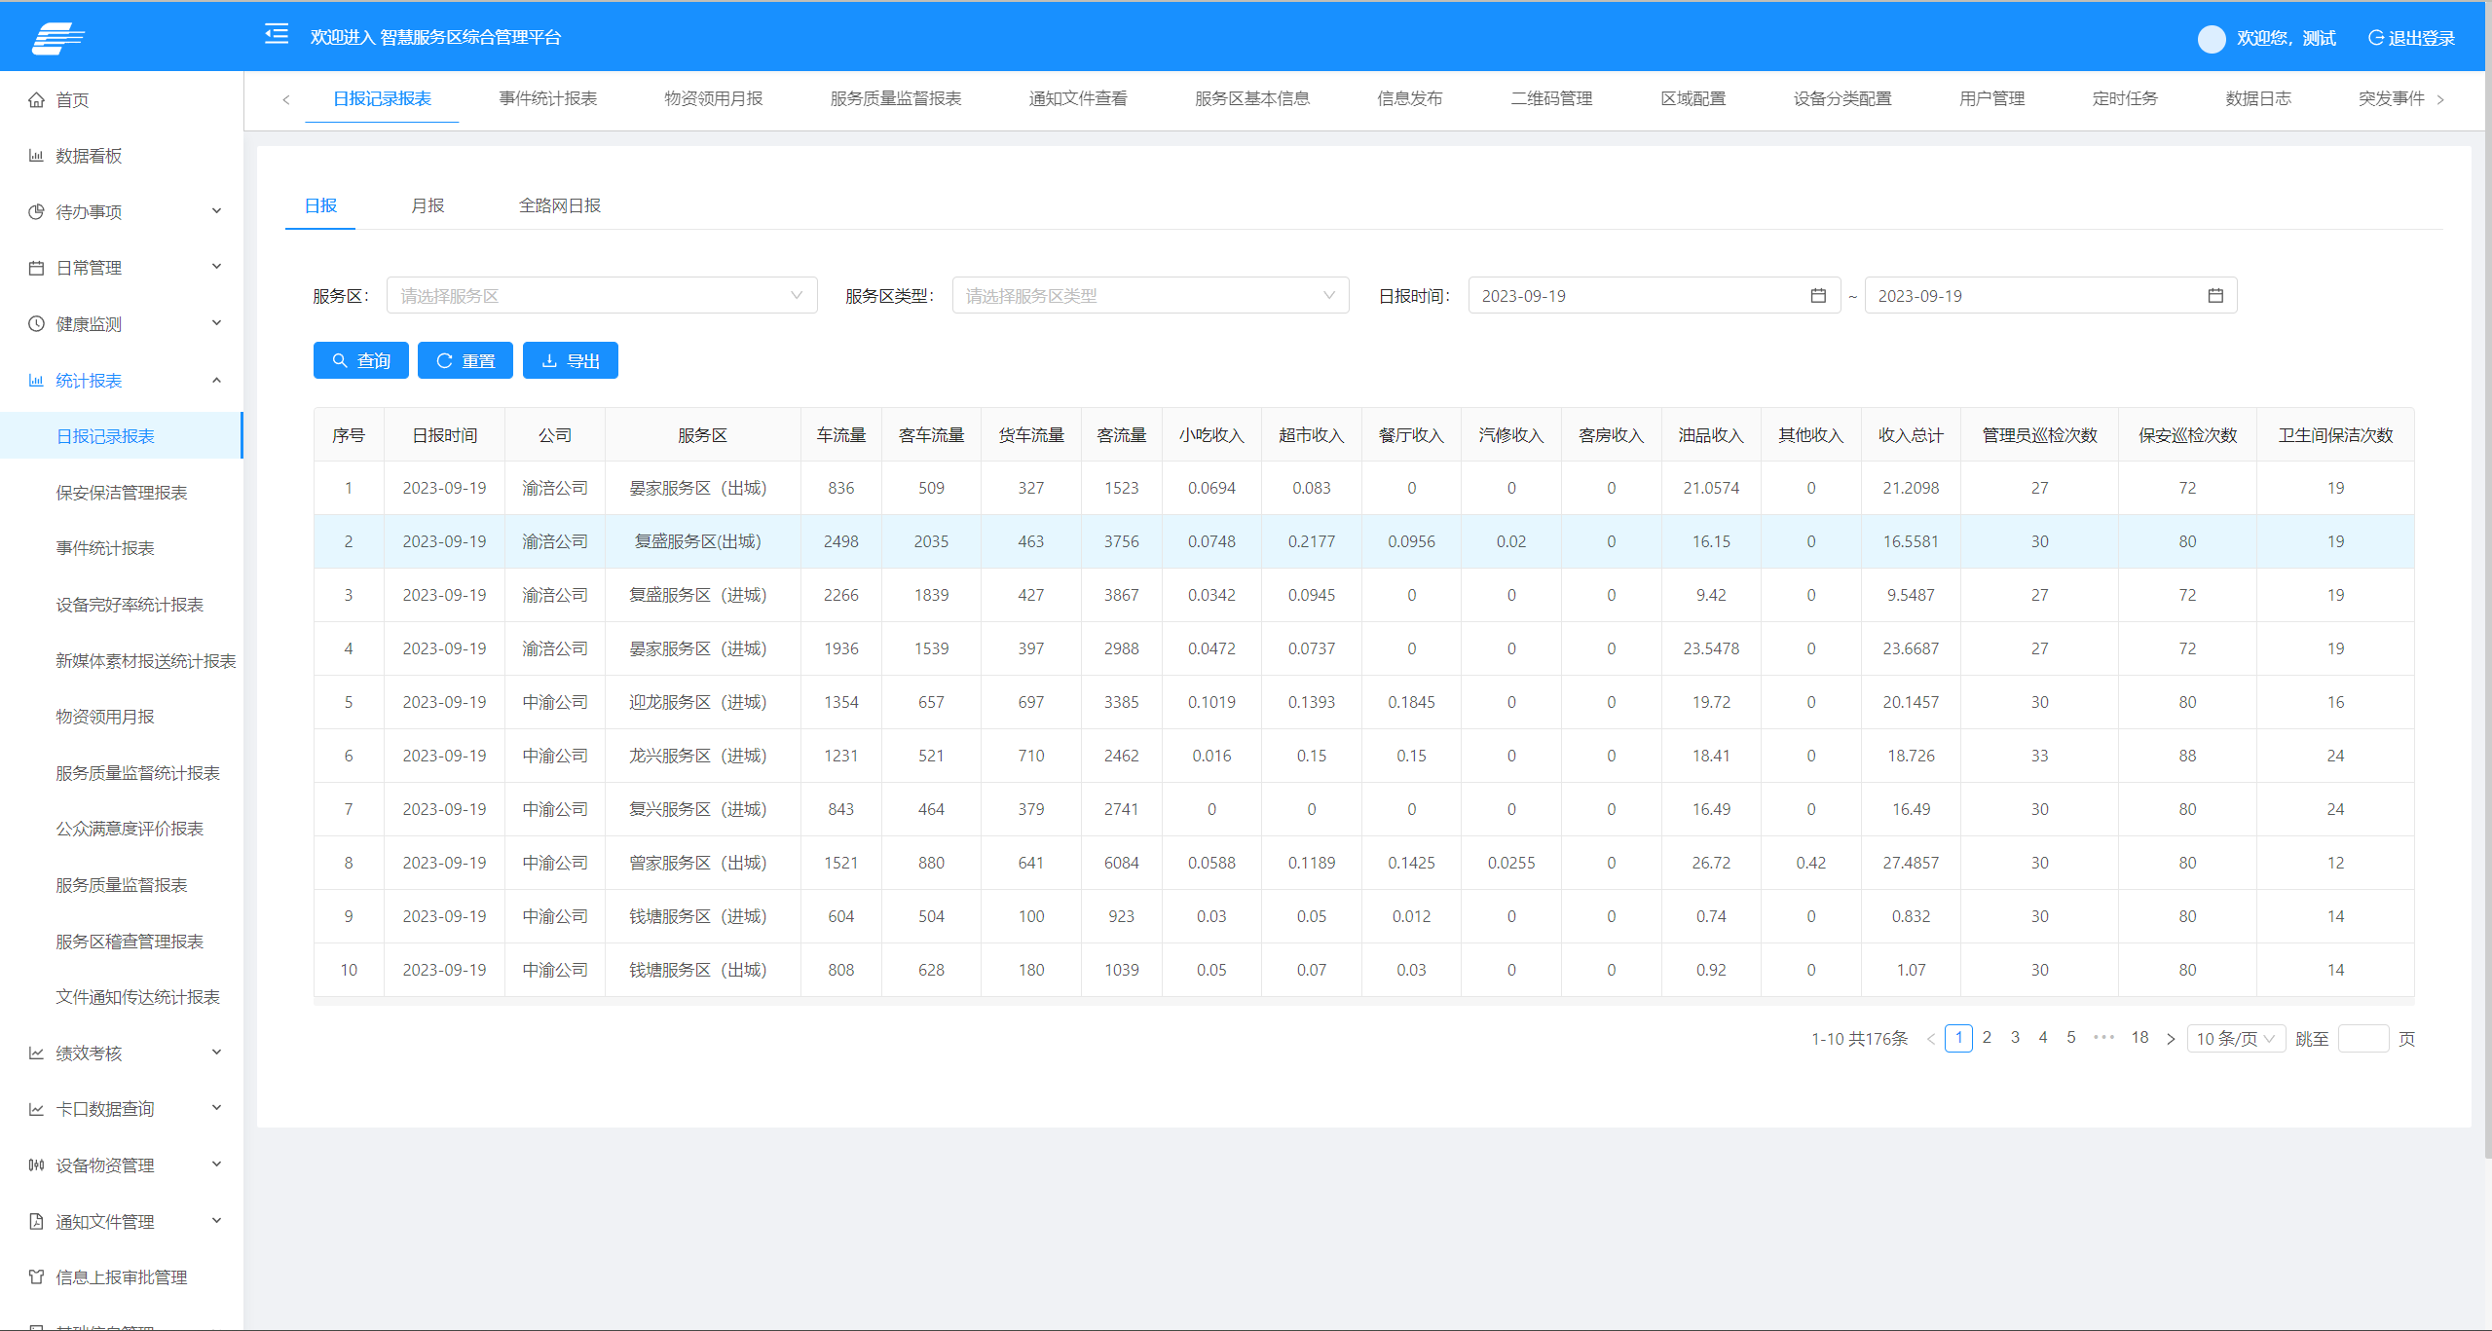Switch to the 通知文件查看 top tab
Screen dimensions: 2492x1331
tap(1078, 98)
